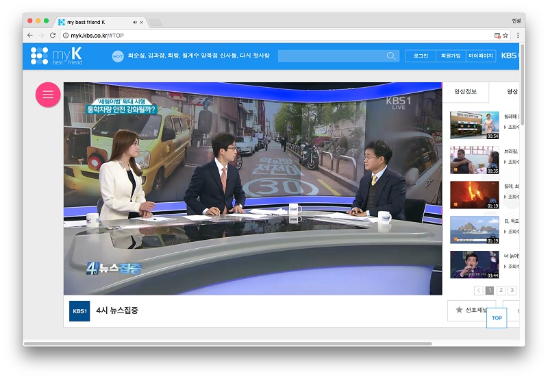Select the 영상정보 tab
This screenshot has width=548, height=379.
[x=466, y=92]
